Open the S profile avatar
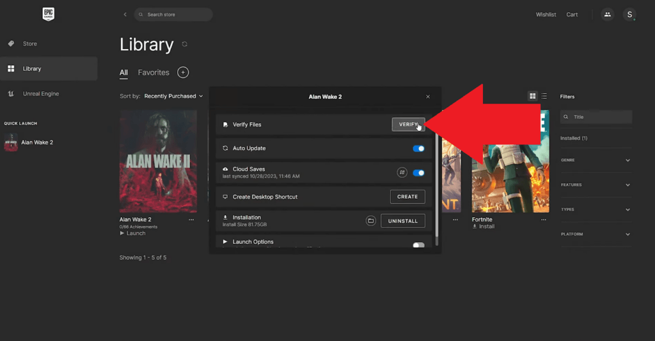 coord(629,15)
